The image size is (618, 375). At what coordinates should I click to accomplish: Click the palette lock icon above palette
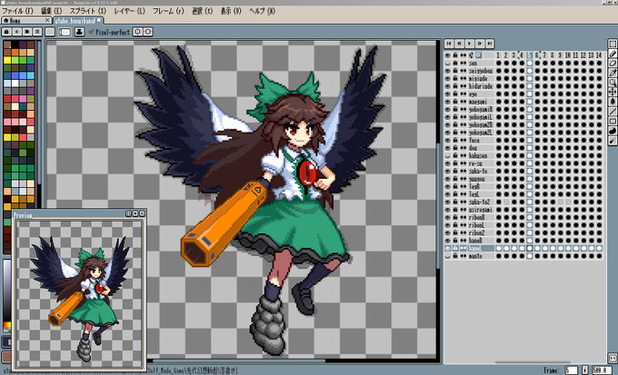pyautogui.click(x=6, y=32)
